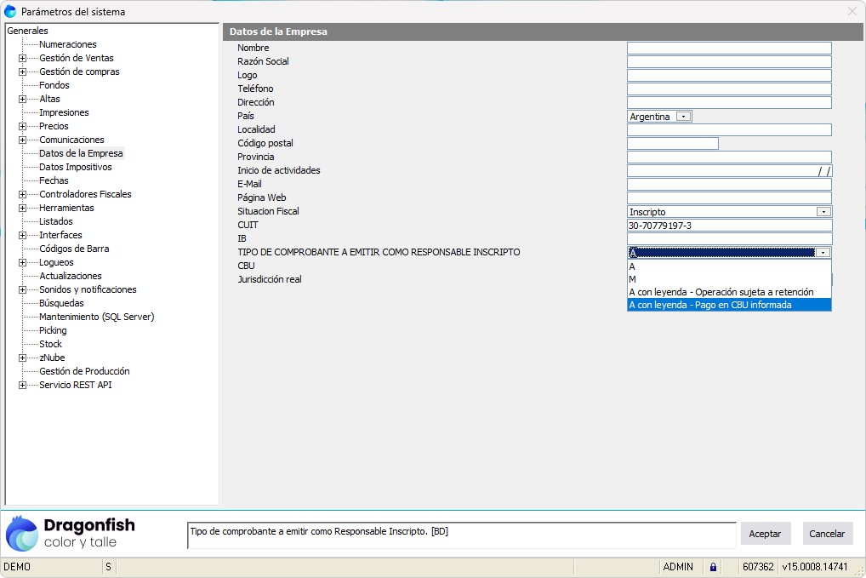Expand the Gestión de Ventas node
Viewport: 866px width, 578px height.
click(23, 58)
